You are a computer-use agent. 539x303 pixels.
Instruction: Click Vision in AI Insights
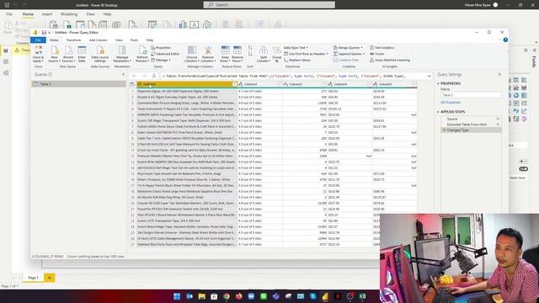click(377, 54)
